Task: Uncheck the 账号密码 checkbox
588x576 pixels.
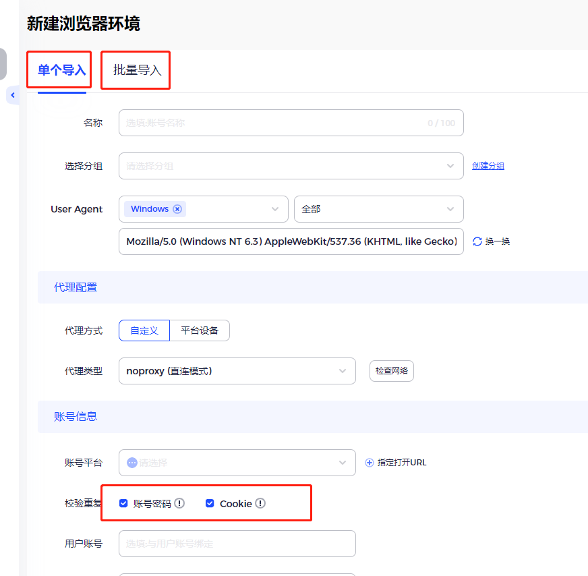Action: (x=123, y=503)
